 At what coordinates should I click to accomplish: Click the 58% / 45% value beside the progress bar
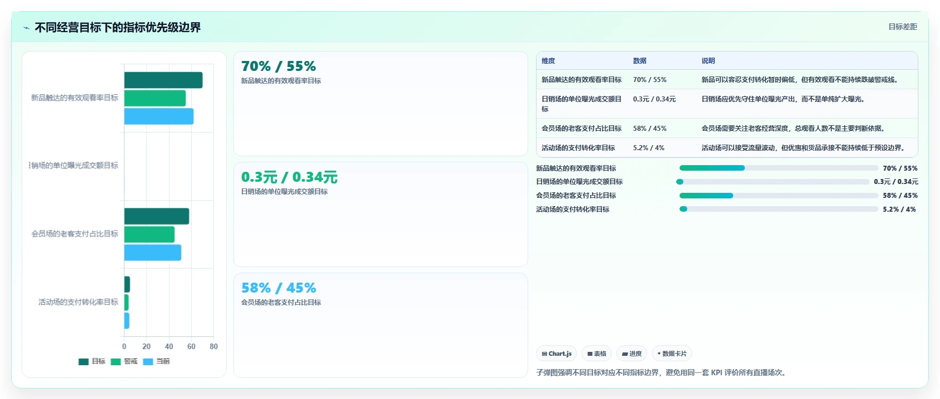[900, 196]
